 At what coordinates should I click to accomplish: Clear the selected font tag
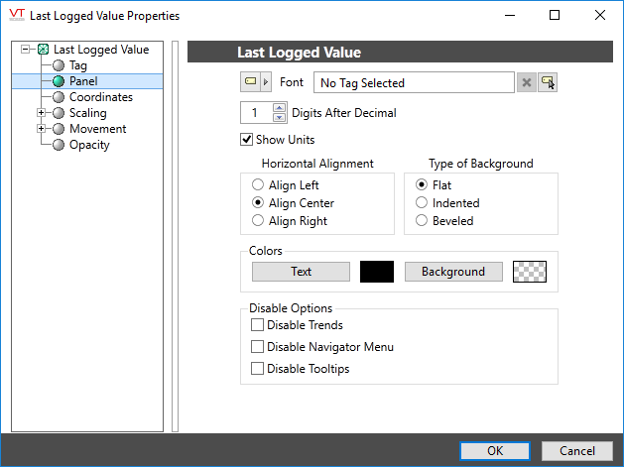click(x=527, y=83)
